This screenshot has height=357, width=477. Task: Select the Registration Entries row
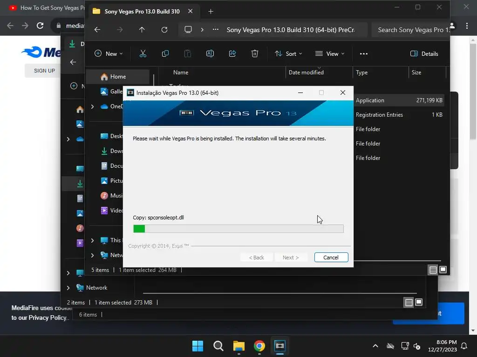pyautogui.click(x=399, y=115)
